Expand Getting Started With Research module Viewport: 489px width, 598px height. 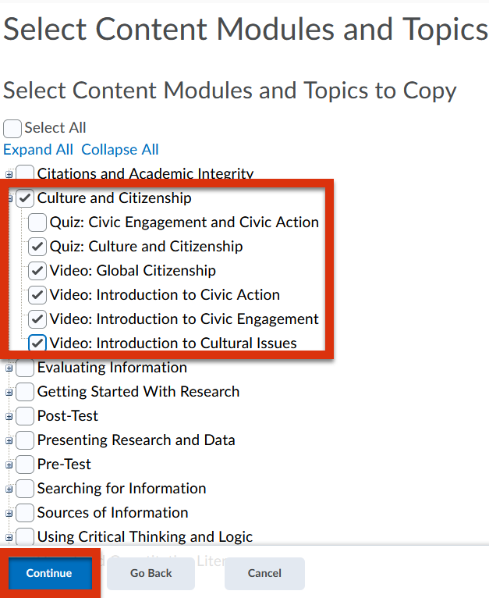coord(9,393)
